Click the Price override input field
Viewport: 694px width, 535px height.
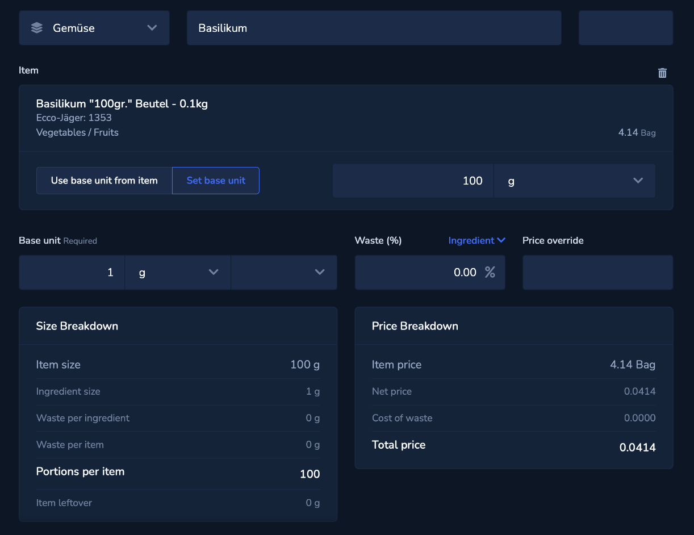pyautogui.click(x=597, y=272)
